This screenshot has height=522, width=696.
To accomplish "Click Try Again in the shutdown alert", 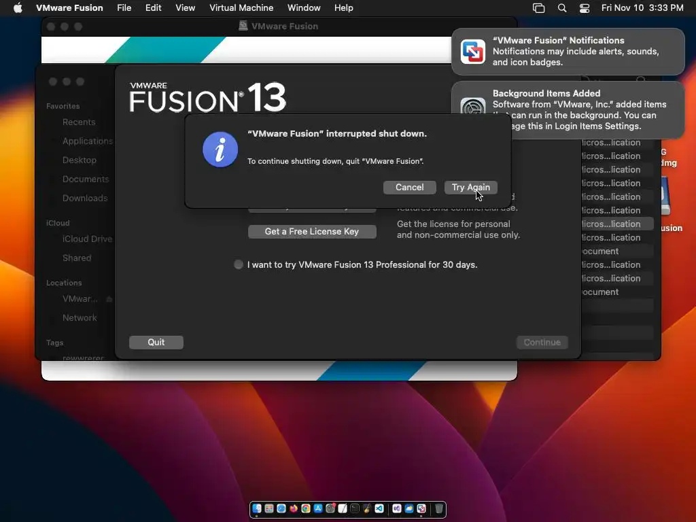I will (x=470, y=188).
